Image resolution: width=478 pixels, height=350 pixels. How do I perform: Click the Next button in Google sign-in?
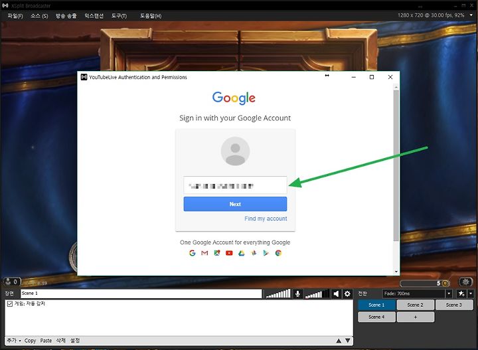coord(235,204)
